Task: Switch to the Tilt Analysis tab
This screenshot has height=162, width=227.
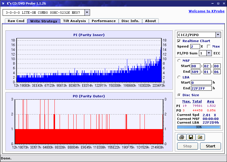Action: pyautogui.click(x=74, y=21)
